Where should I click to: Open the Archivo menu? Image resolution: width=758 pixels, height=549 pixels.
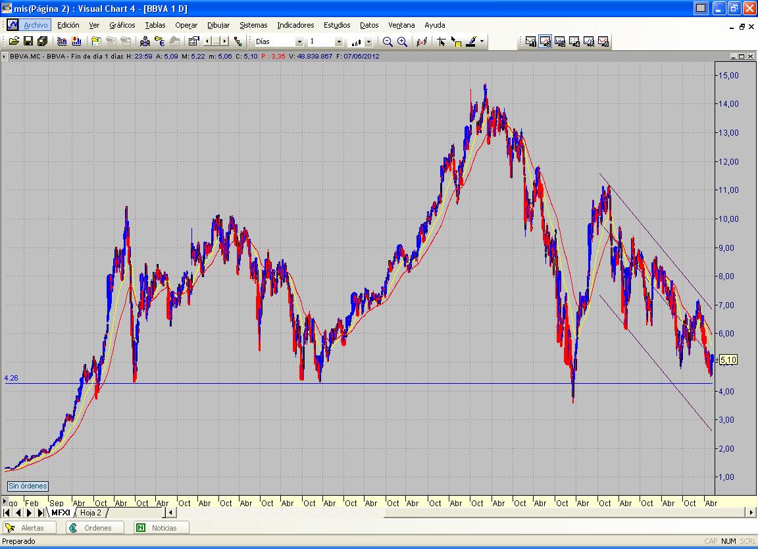[x=36, y=25]
